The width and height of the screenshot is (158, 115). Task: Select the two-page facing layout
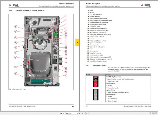153,113
